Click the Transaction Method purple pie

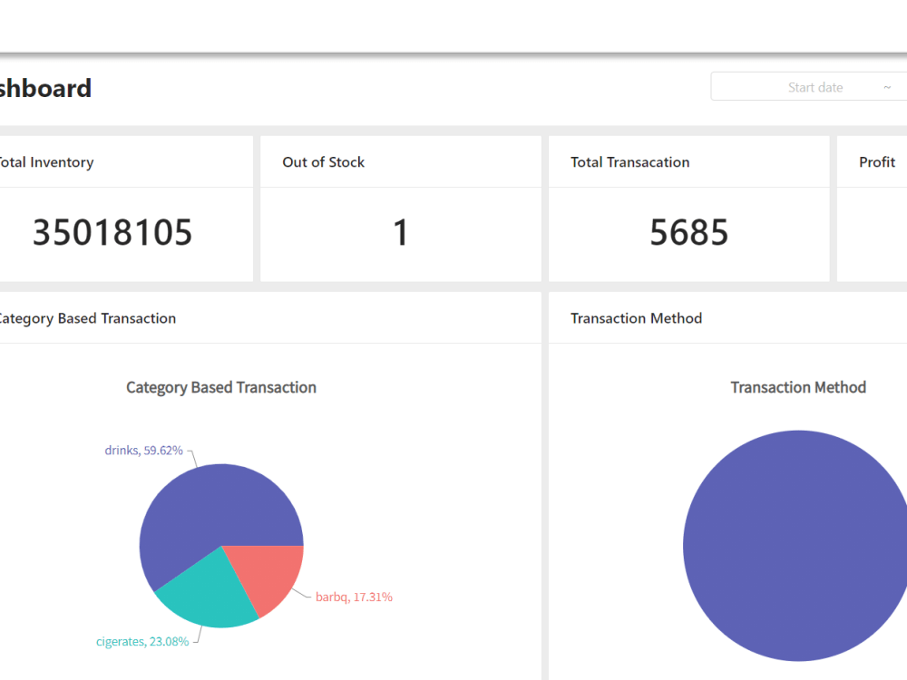[797, 546]
